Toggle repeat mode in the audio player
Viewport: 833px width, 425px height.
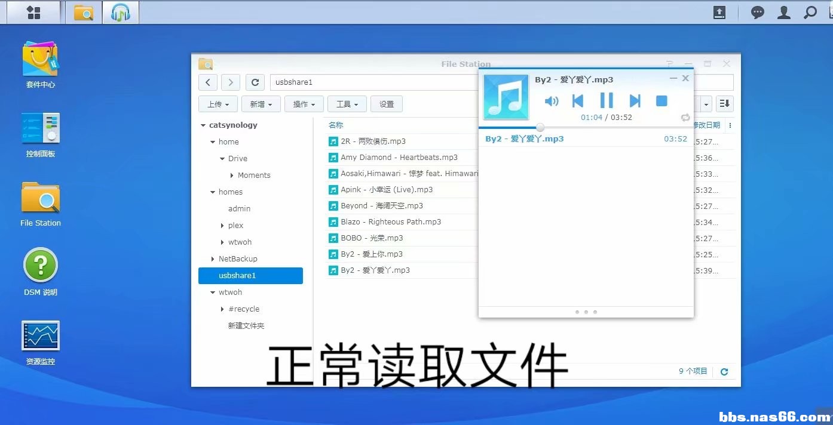685,118
